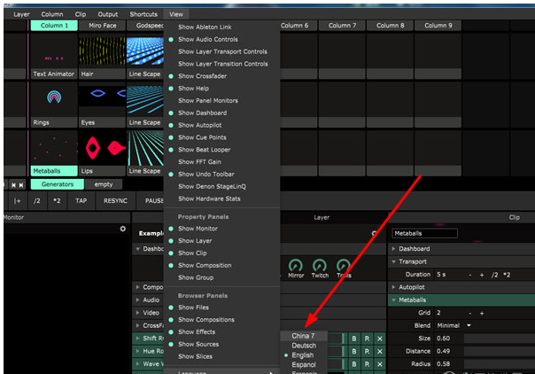Collapse the Metaballs section in Clip panel
535x374 pixels.
point(393,300)
